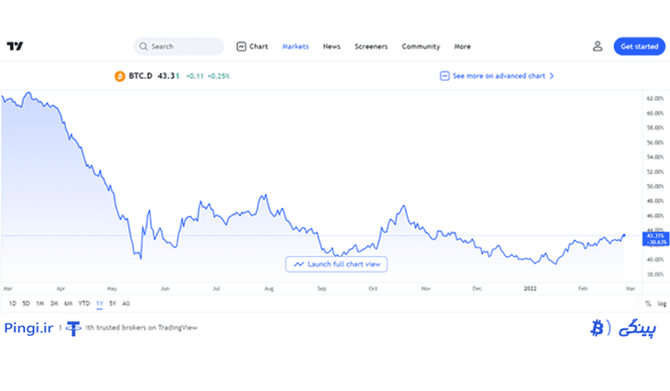Select the 6M time range
Viewport: 670px width, 391px height.
(x=68, y=303)
